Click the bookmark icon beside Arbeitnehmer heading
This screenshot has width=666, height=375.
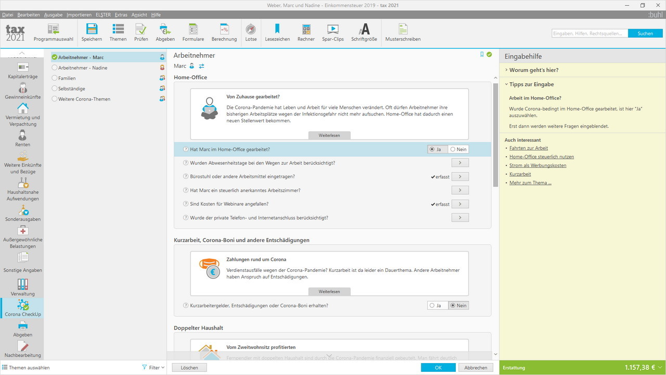pos(482,54)
